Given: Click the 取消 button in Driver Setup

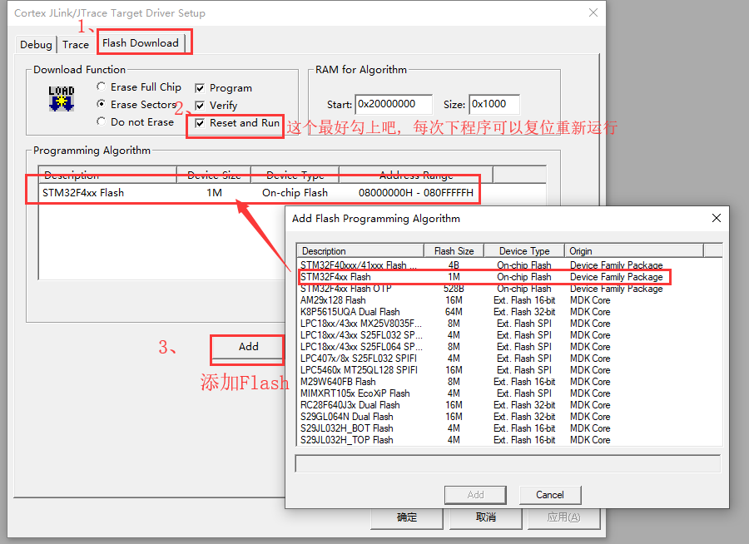Looking at the screenshot, I should 486,517.
